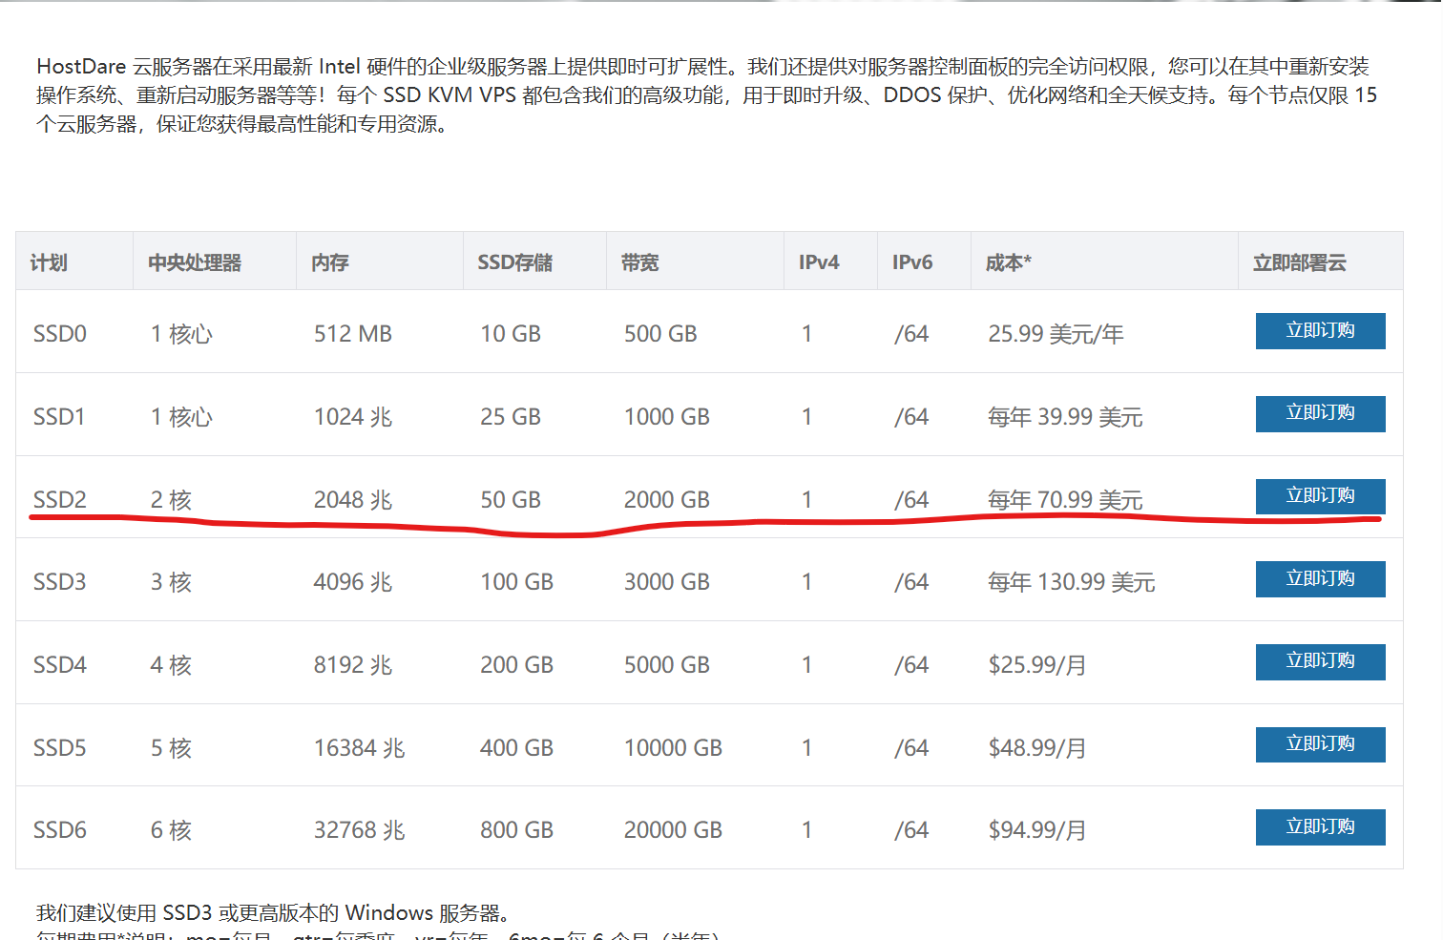Order the SSD1 plan with 立即订购
The height and width of the screenshot is (940, 1443).
pyautogui.click(x=1320, y=413)
